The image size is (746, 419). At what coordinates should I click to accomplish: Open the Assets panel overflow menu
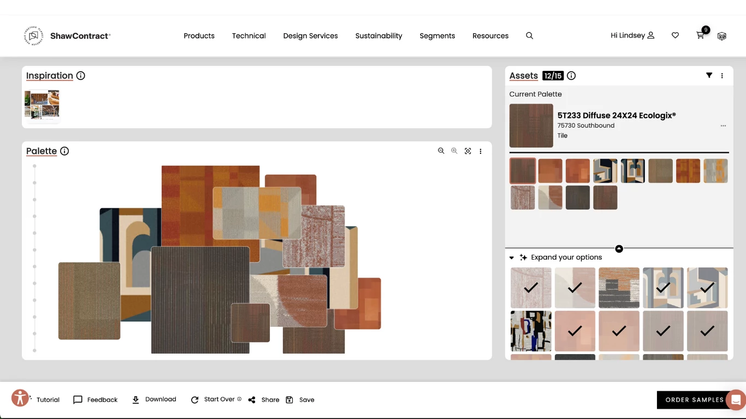tap(722, 75)
